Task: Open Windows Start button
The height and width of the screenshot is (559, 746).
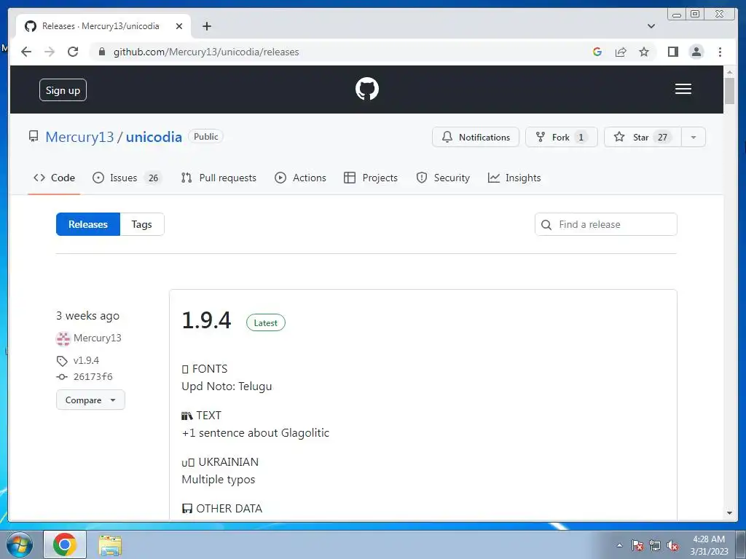Action: click(x=19, y=544)
